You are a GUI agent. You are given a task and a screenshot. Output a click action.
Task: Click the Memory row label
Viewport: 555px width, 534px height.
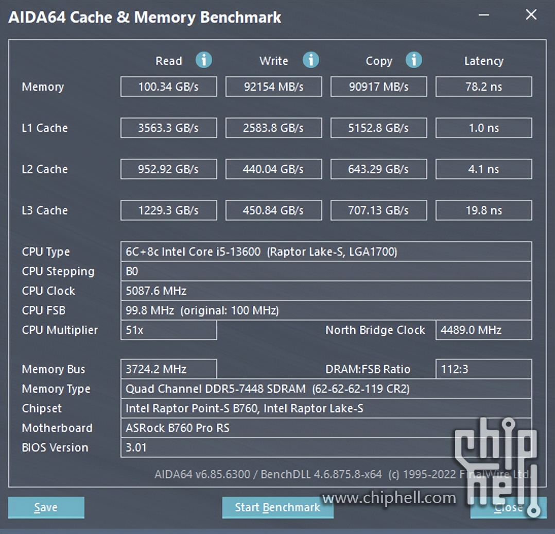click(43, 87)
